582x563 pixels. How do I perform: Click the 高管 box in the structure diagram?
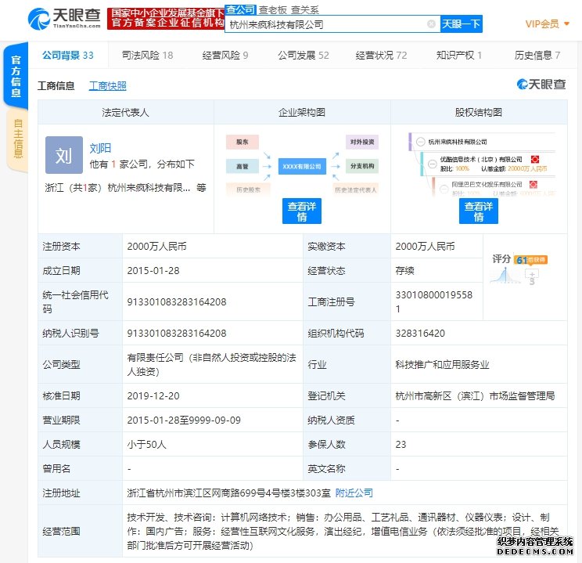tap(242, 166)
